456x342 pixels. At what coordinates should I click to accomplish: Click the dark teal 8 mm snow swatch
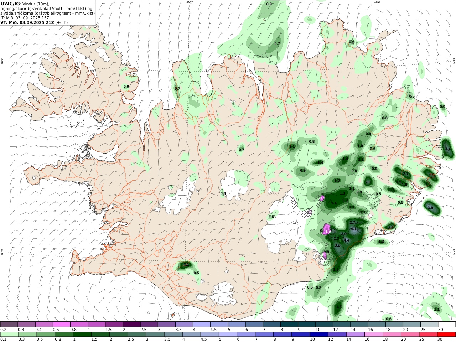click(x=289, y=324)
